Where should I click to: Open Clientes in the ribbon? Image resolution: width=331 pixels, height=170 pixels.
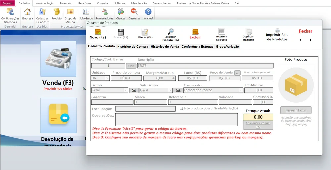(x=121, y=12)
